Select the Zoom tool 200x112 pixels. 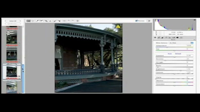pos(29,21)
